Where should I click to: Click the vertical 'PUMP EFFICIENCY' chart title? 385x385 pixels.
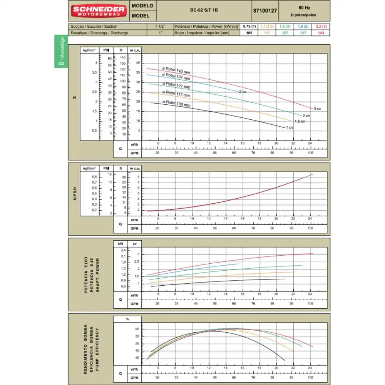pyautogui.click(x=97, y=350)
